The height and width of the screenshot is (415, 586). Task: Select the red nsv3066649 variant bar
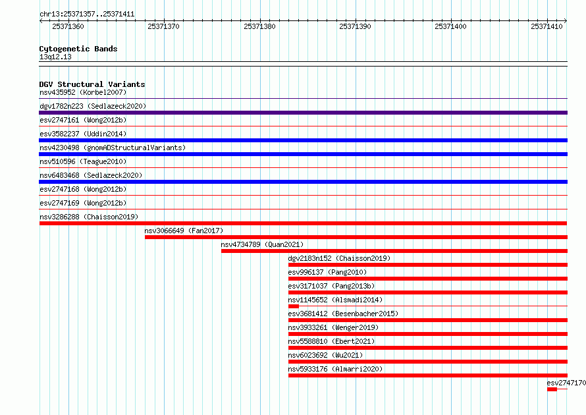pyautogui.click(x=356, y=237)
